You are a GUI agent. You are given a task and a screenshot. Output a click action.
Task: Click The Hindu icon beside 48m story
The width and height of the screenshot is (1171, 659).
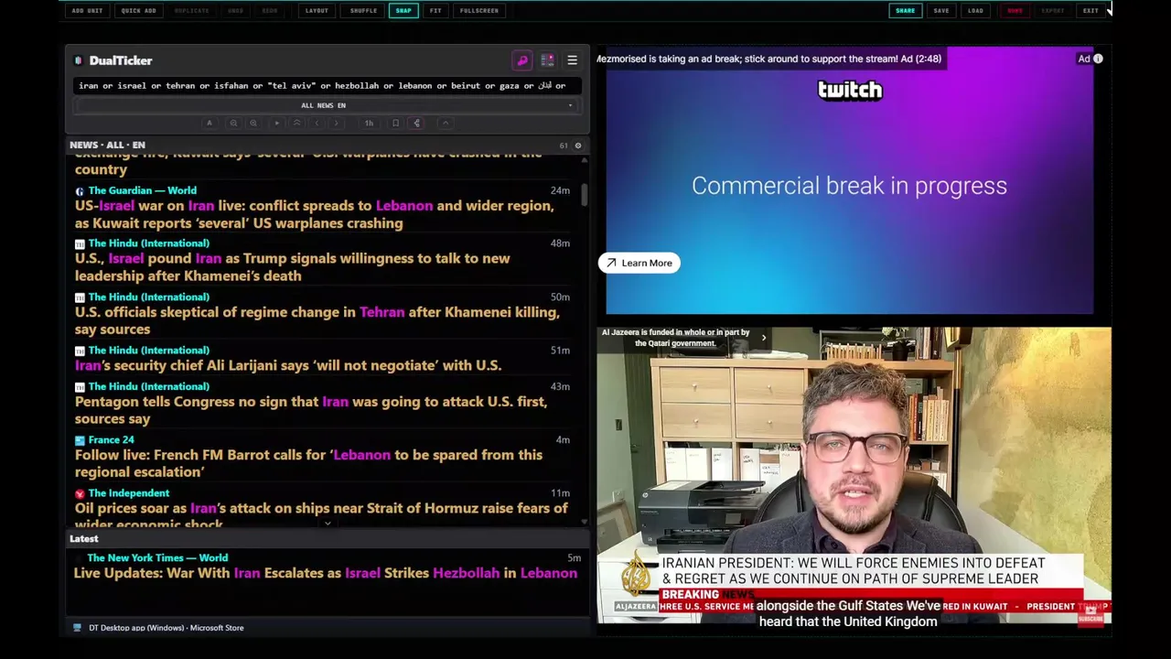point(80,244)
